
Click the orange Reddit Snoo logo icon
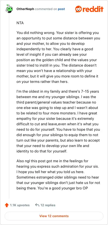point(78,9)
